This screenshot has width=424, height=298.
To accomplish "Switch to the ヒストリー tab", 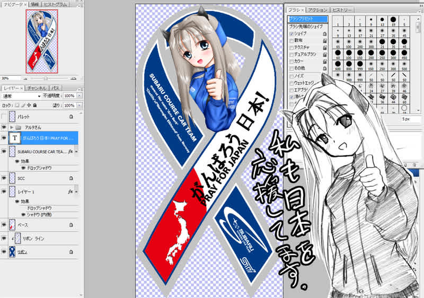I will (x=342, y=10).
